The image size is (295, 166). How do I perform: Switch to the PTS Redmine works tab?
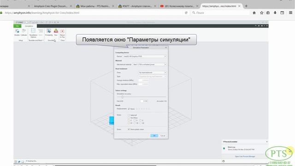95,6
